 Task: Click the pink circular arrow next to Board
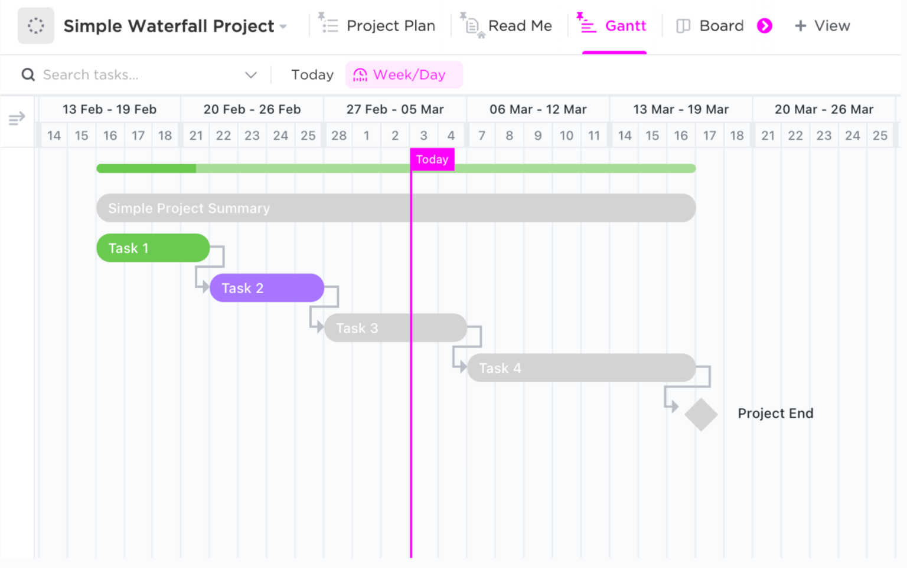[x=765, y=25]
